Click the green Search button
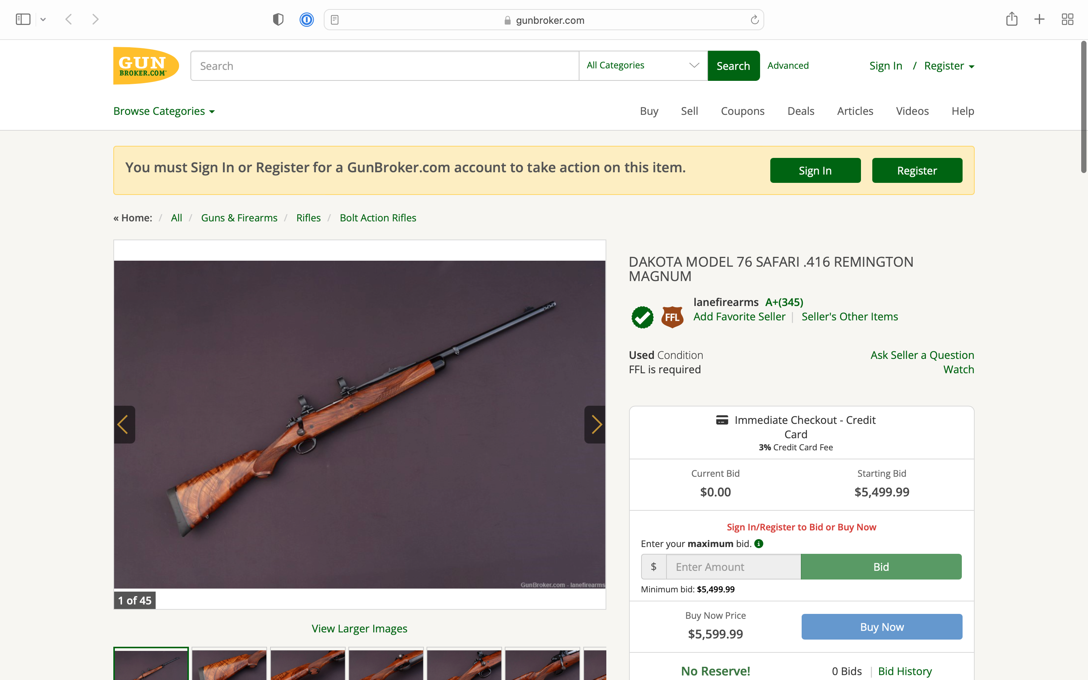This screenshot has height=680, width=1088. tap(733, 66)
